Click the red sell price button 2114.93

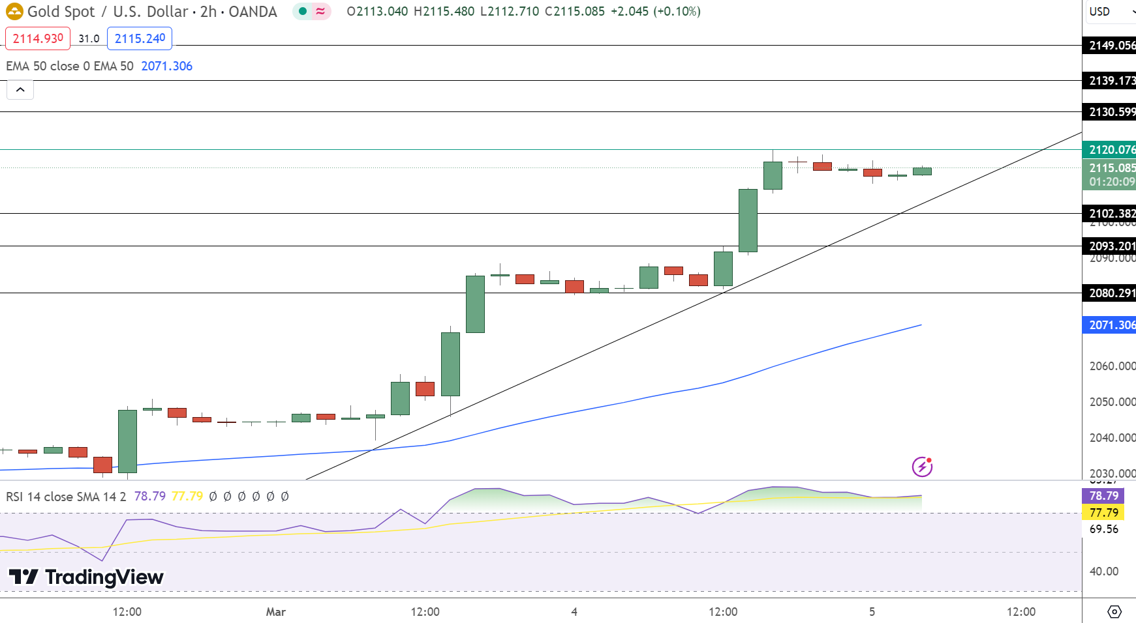tap(37, 38)
